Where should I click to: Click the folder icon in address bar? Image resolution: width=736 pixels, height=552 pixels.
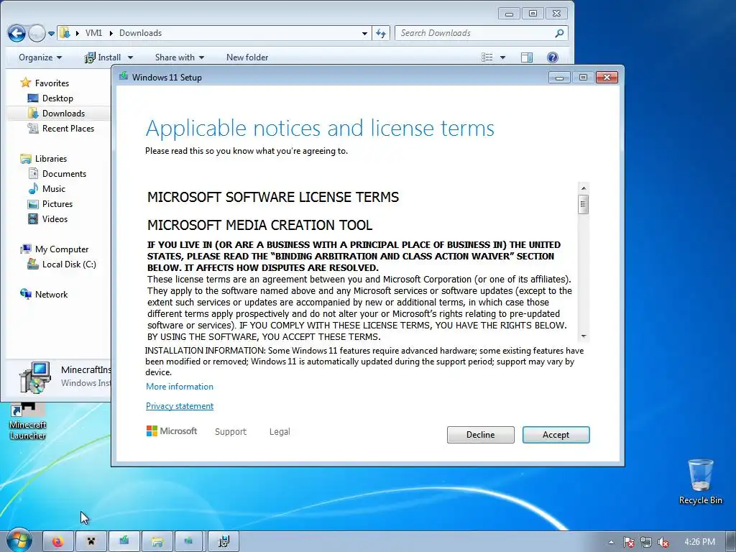point(65,33)
